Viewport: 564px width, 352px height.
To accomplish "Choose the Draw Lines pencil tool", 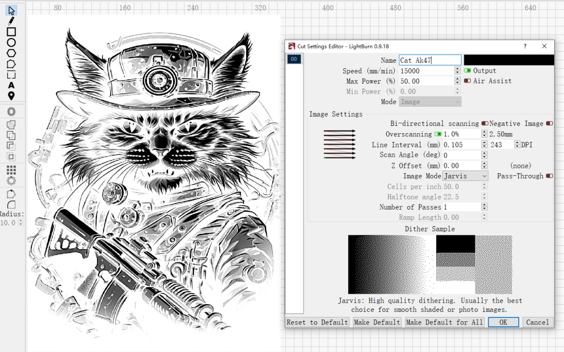I will coord(11,21).
